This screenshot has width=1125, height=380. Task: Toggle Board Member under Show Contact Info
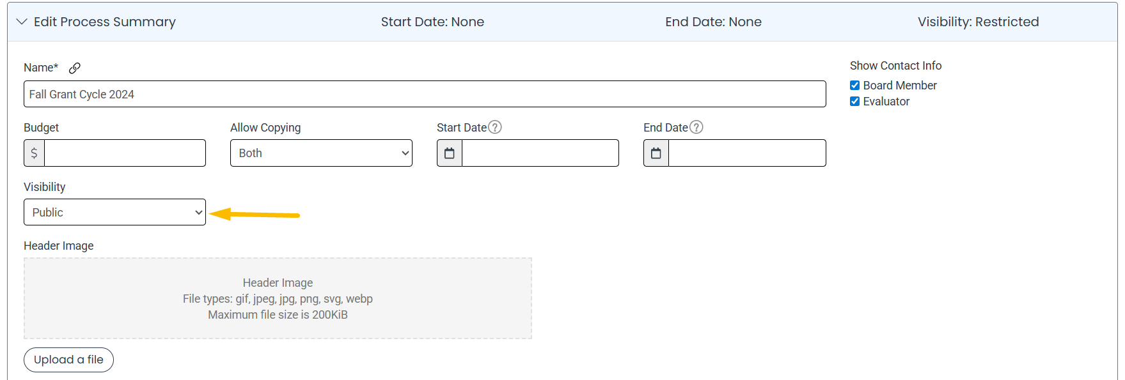tap(855, 84)
